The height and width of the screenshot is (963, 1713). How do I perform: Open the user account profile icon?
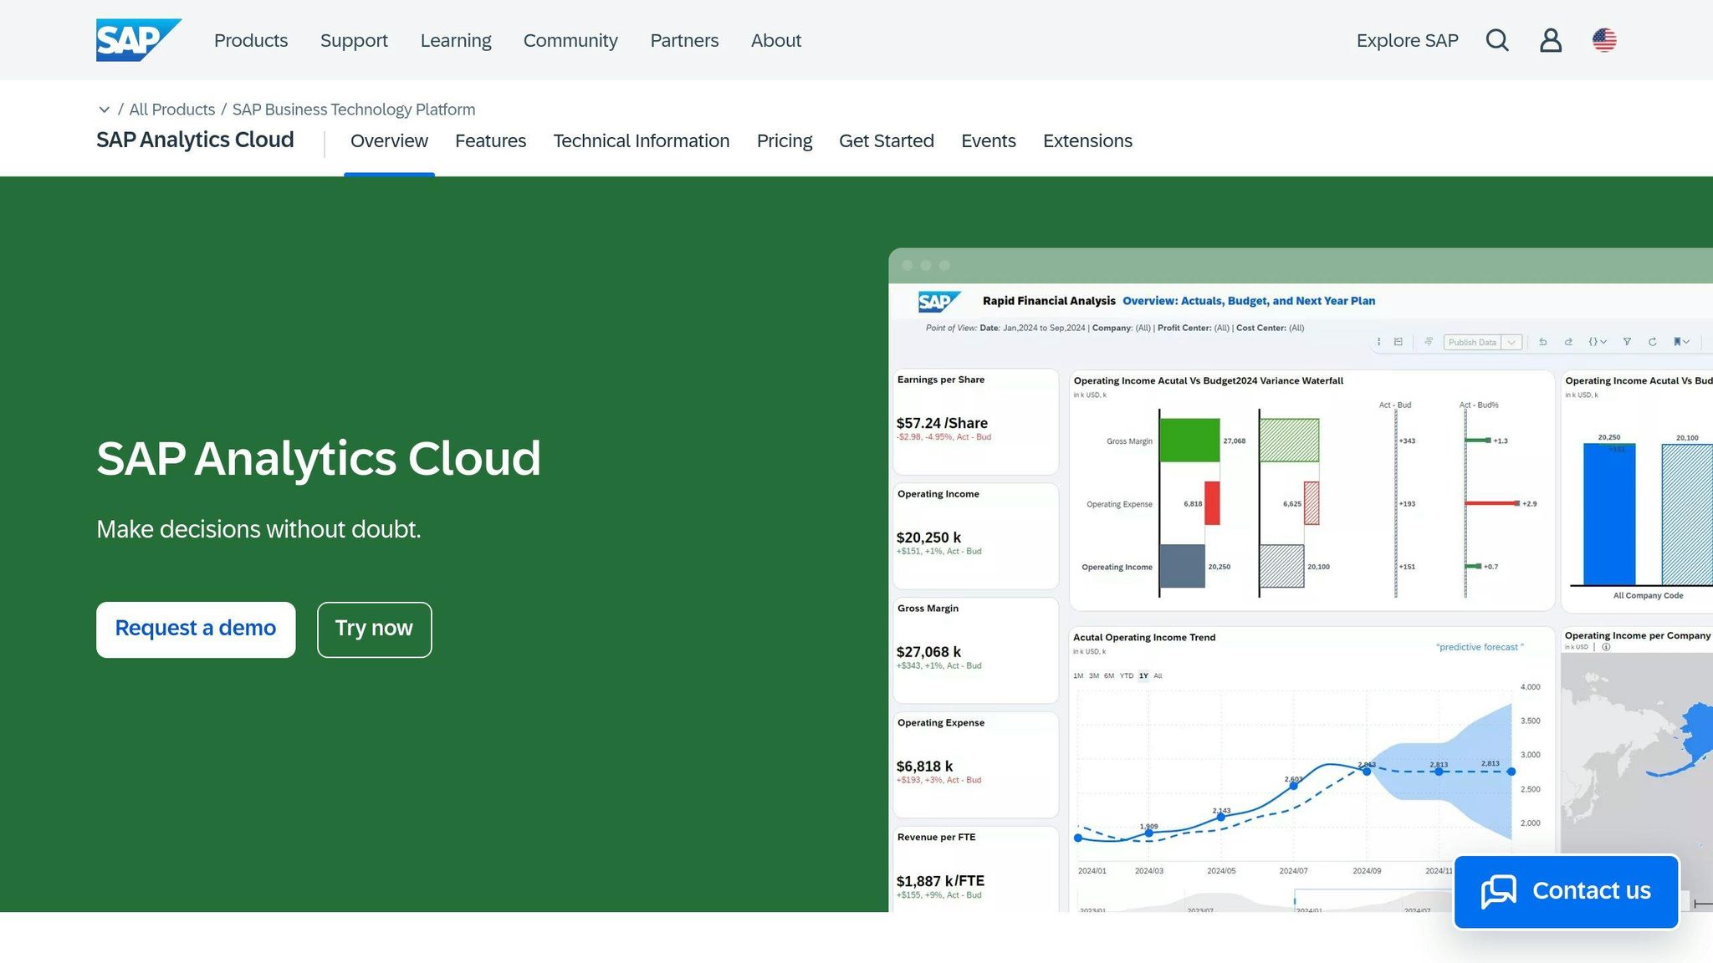tap(1551, 40)
